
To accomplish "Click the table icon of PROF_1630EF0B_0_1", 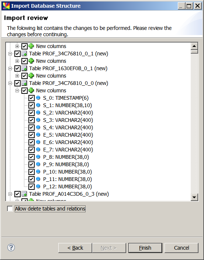I will [x=24, y=68].
